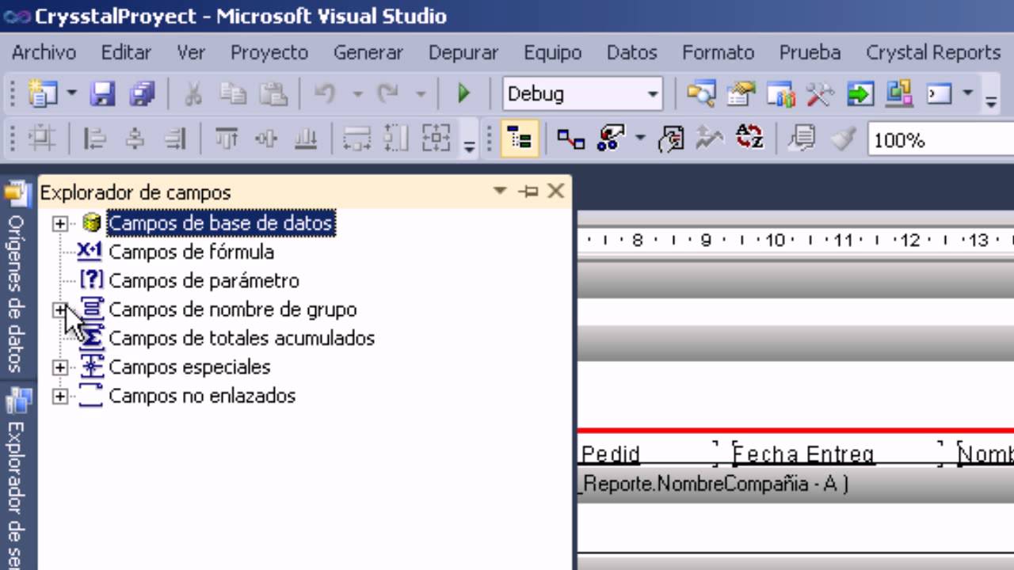Open the Ver menu
1014x570 pixels.
coord(191,52)
